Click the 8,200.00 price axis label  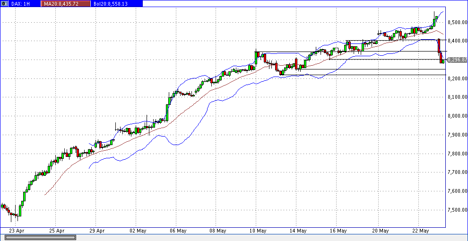click(x=457, y=78)
